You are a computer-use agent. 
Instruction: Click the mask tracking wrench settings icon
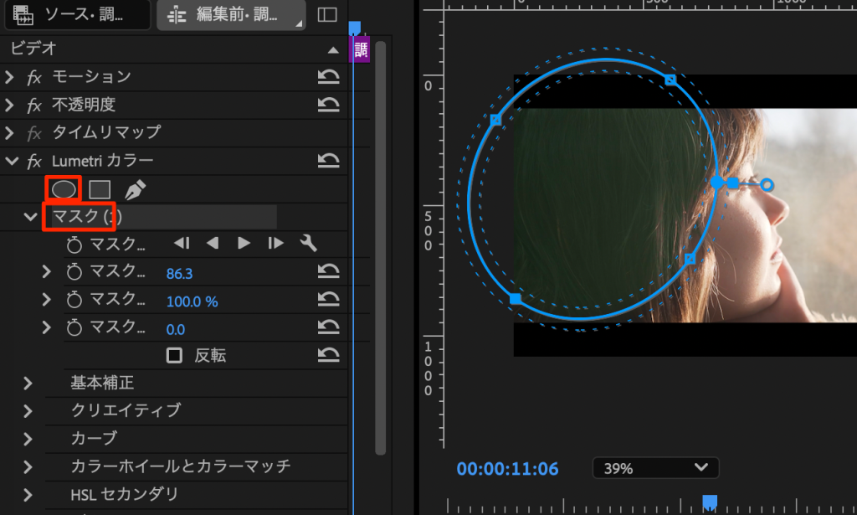click(307, 244)
